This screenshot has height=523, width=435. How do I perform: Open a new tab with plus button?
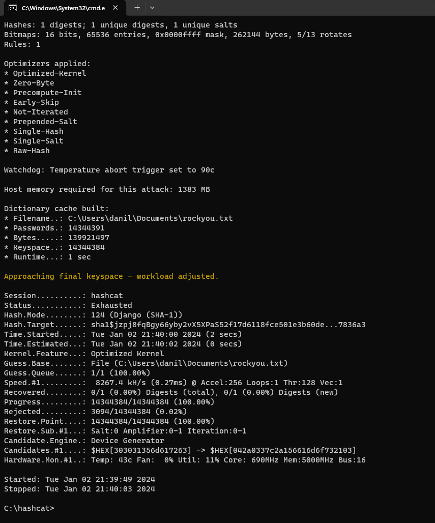click(137, 8)
